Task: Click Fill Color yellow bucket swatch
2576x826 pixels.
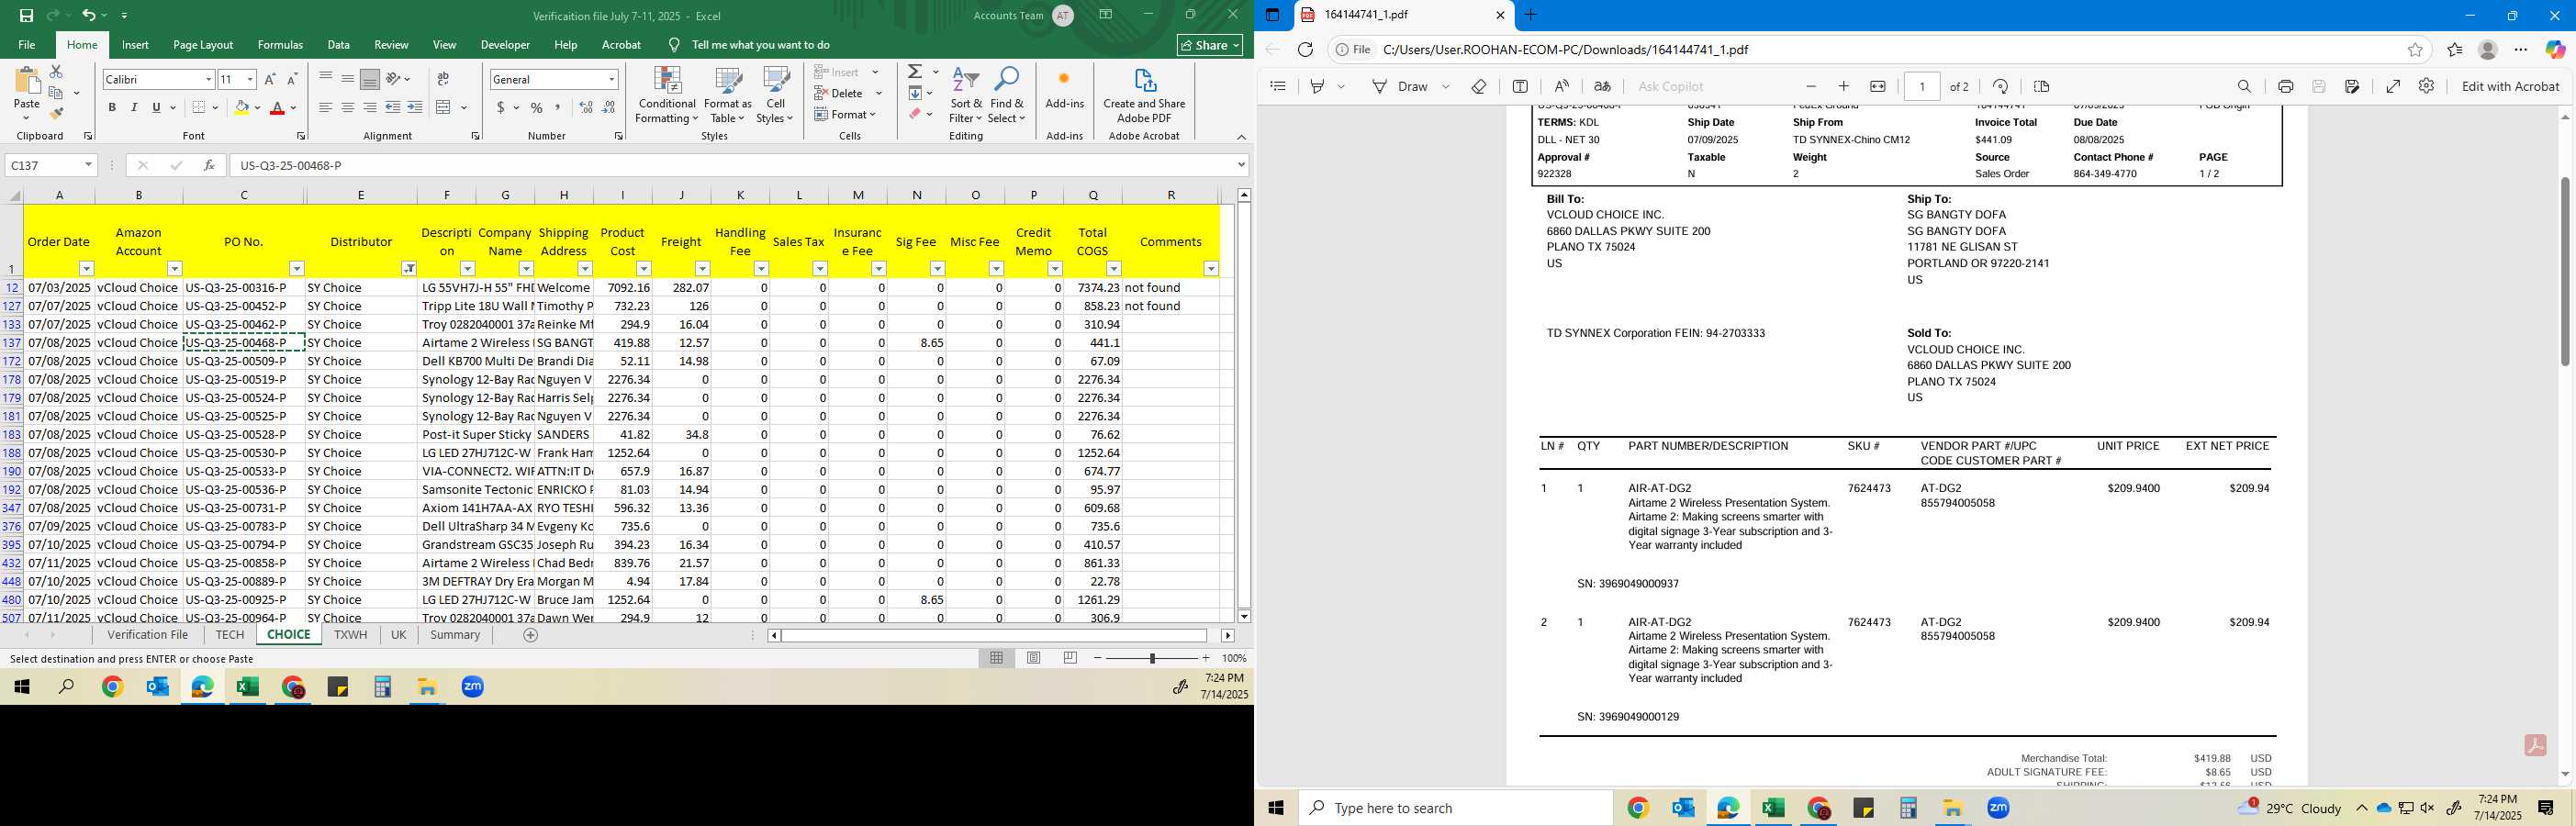Action: click(241, 107)
